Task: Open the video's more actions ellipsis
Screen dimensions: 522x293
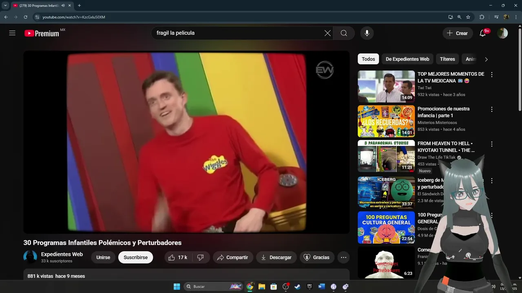Action: click(343, 257)
